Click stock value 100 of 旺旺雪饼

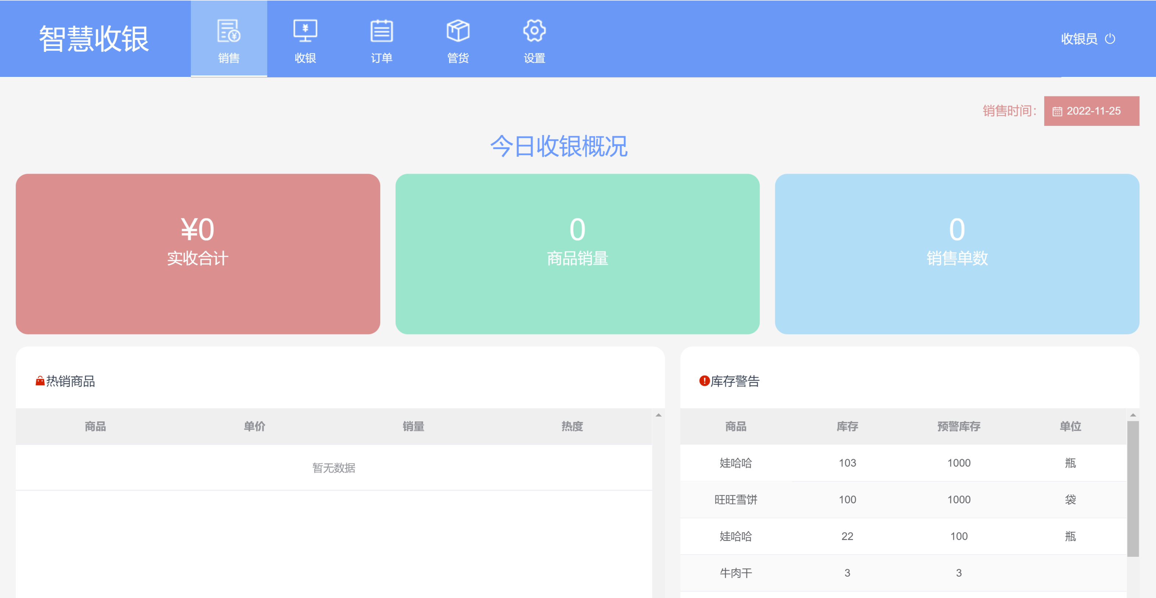[847, 500]
